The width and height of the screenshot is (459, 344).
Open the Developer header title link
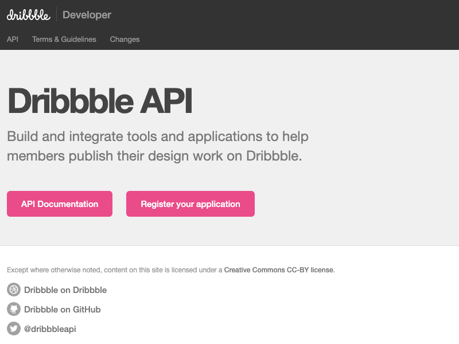pos(87,15)
